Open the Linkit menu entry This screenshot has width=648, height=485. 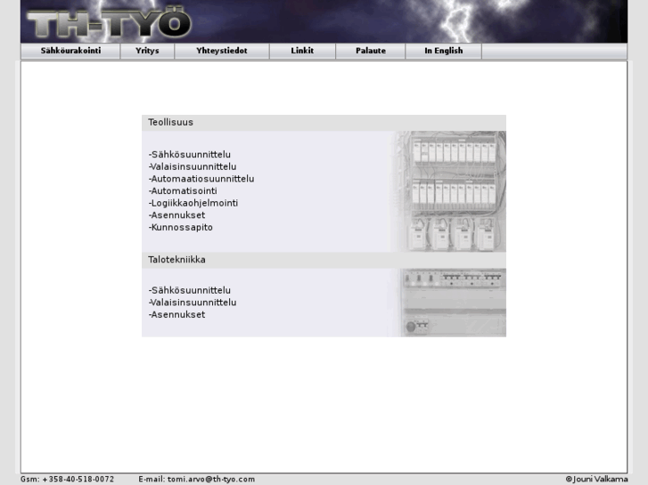(x=302, y=51)
